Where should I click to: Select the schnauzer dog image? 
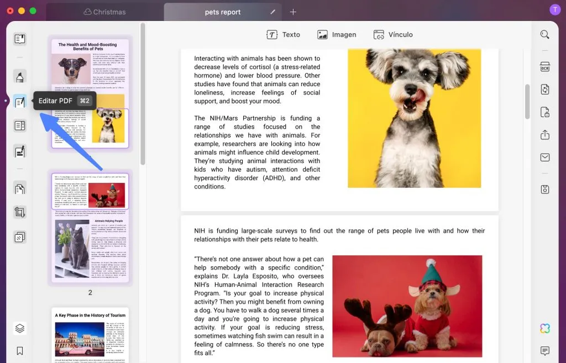tap(415, 118)
